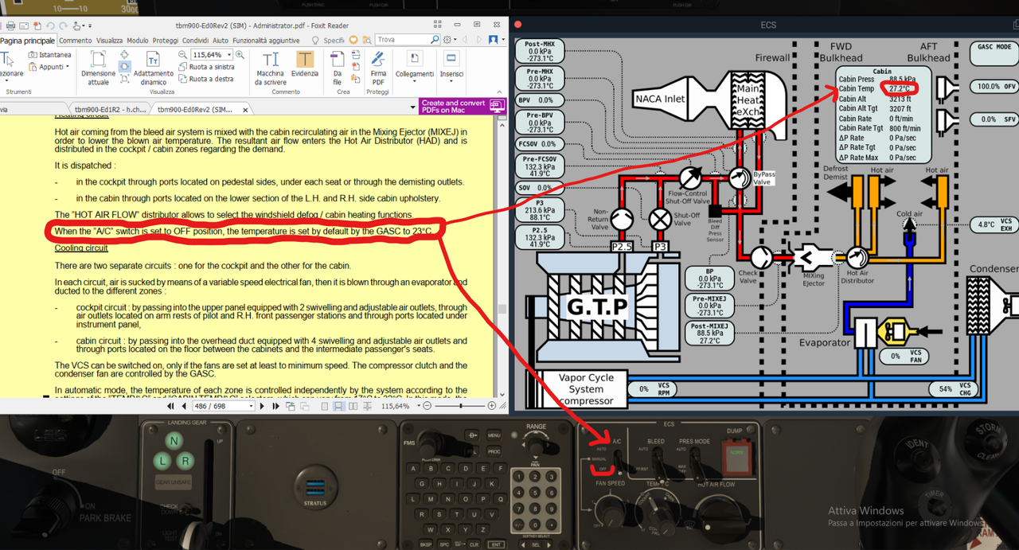Screen dimensions: 1019x550
Task: Click the zoom slider handle in status bar
Action: [x=461, y=406]
